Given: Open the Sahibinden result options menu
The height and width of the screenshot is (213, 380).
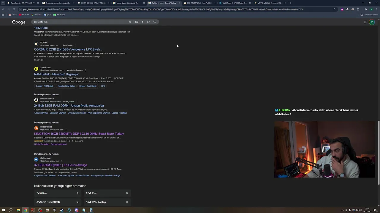Looking at the screenshot, I should (85, 70).
